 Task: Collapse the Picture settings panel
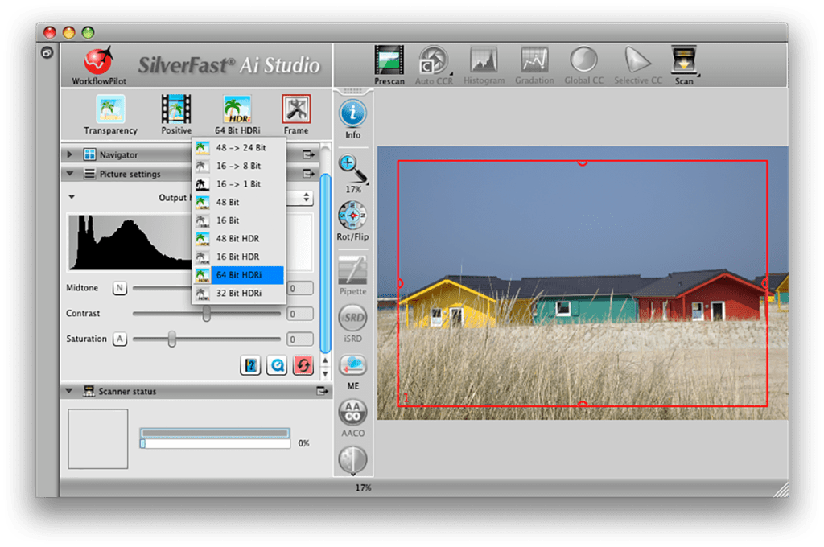(x=70, y=173)
